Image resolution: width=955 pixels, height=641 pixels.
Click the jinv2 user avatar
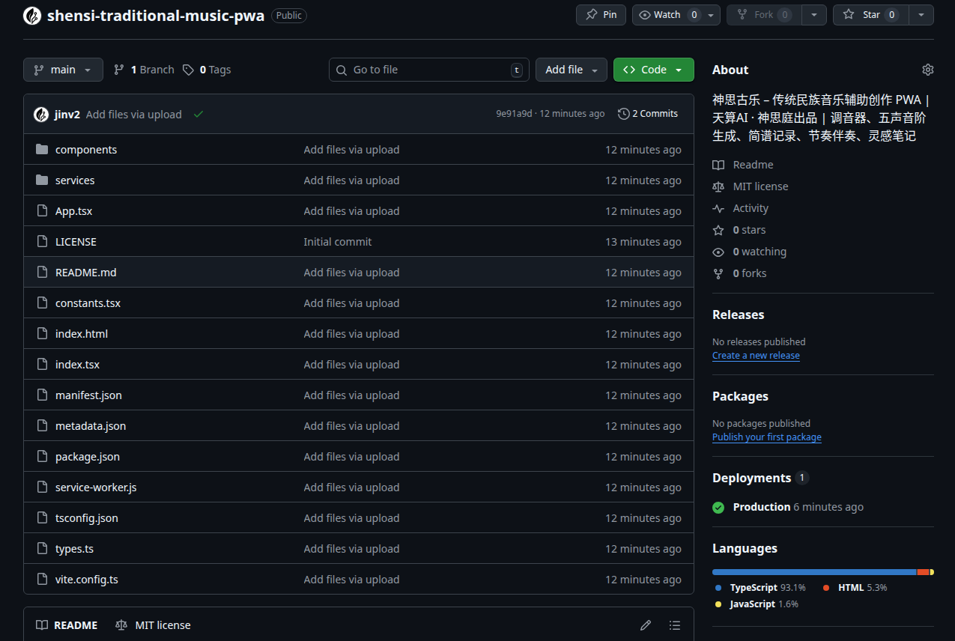click(41, 115)
